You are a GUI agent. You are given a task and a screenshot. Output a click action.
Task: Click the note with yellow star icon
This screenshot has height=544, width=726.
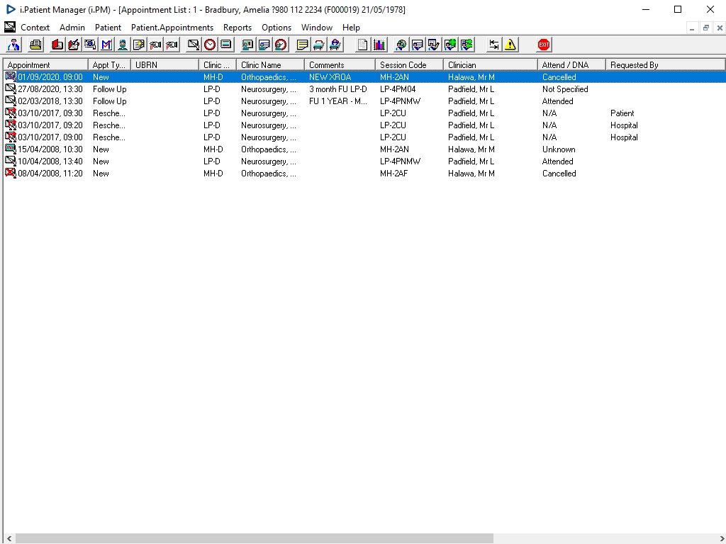point(139,45)
